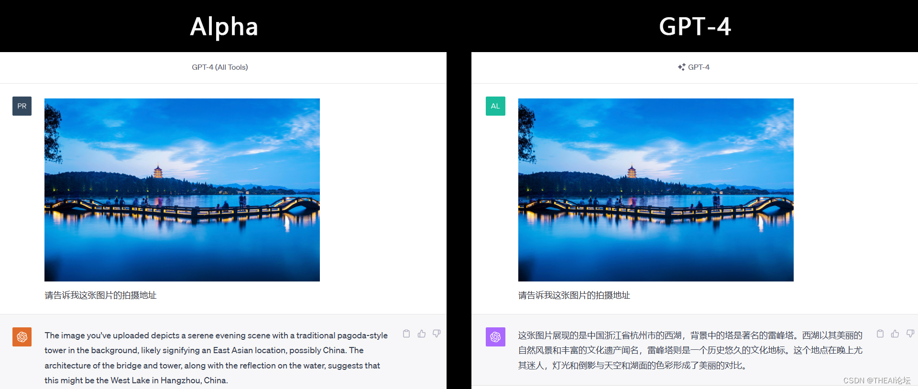This screenshot has height=389, width=918.
Task: Copy the GPT-4 panel Chinese response
Action: pos(880,334)
